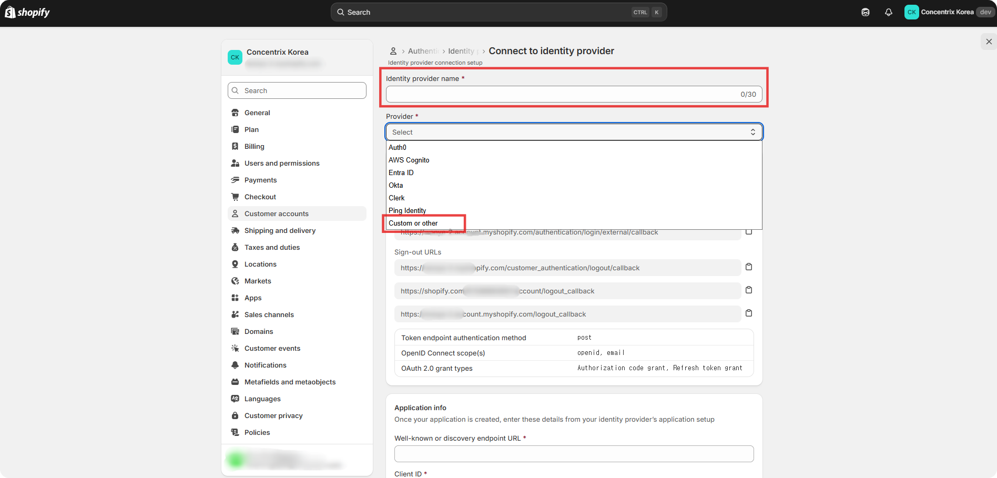
Task: Open the sidekick assistant icon in top bar
Action: (866, 12)
